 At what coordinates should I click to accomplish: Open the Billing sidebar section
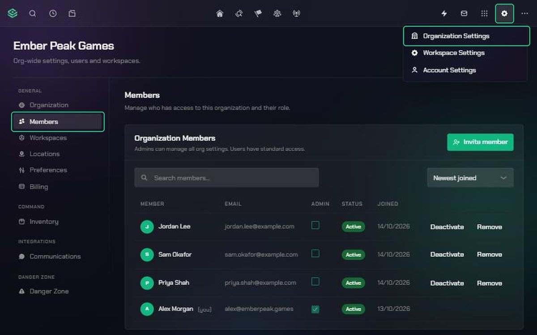(x=58, y=187)
